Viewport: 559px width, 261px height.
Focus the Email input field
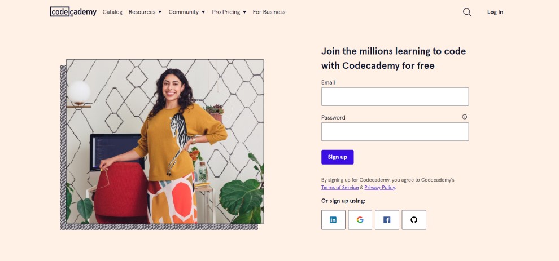coord(395,96)
